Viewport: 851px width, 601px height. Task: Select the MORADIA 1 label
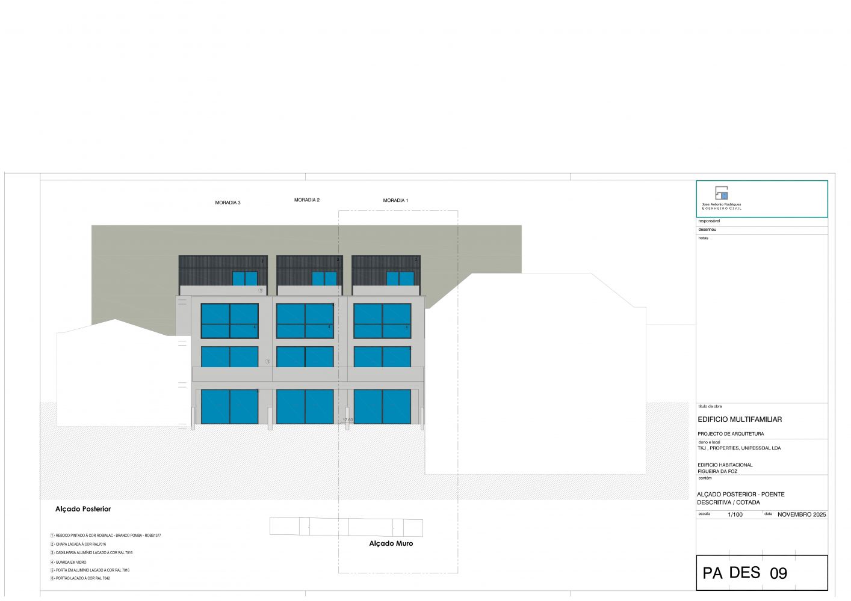click(x=395, y=201)
